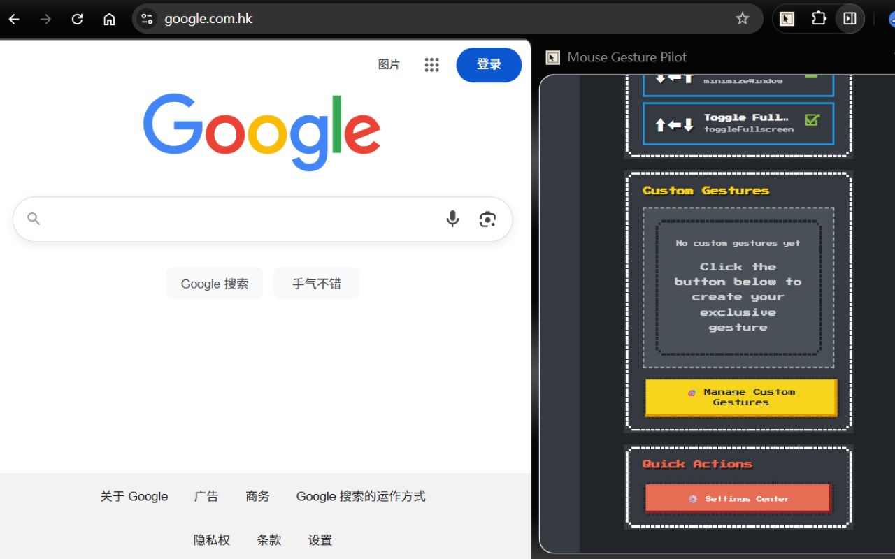Open the 商务 footer link
Image resolution: width=895 pixels, height=559 pixels.
click(257, 496)
